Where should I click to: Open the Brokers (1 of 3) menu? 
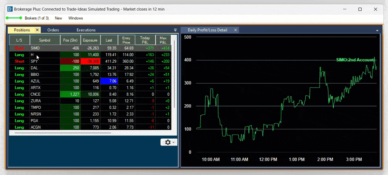click(x=37, y=18)
